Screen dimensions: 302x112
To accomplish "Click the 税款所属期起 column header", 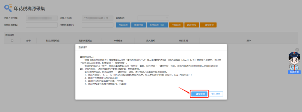I will coord(53,41).
